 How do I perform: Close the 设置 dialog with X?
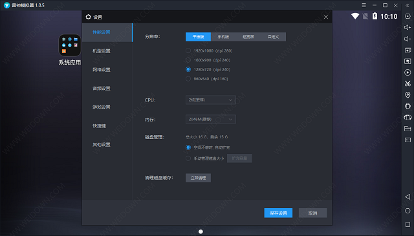click(x=326, y=17)
